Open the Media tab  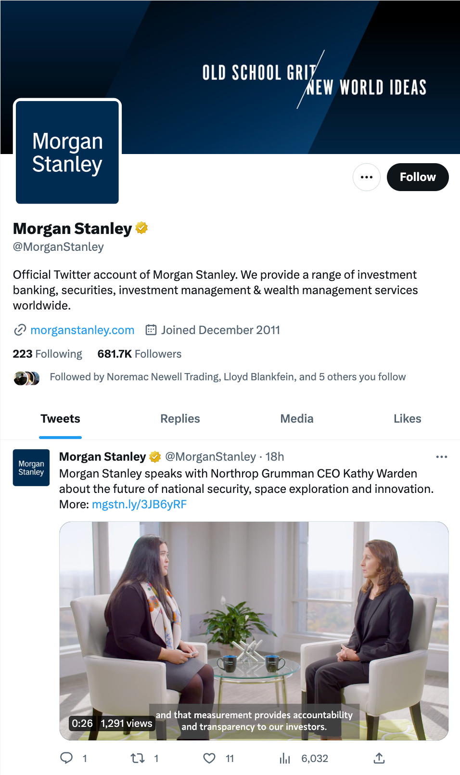(296, 419)
